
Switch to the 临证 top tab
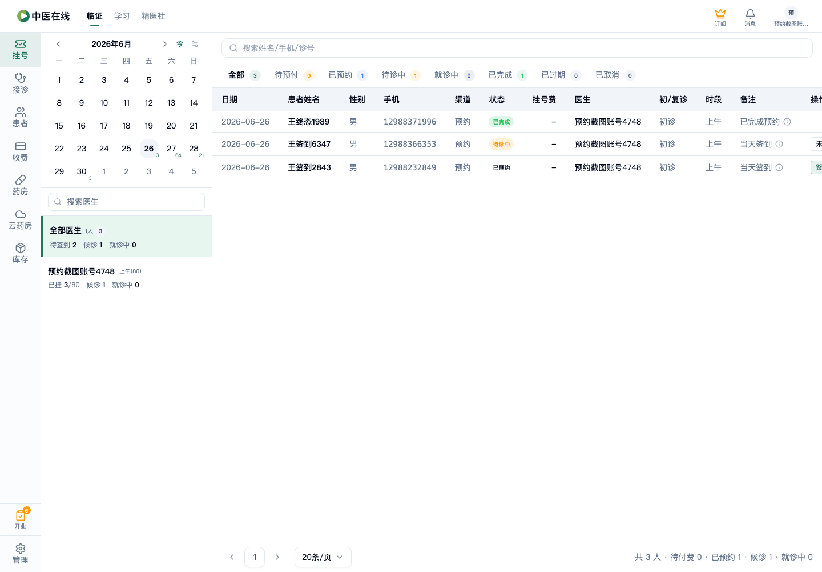click(95, 16)
